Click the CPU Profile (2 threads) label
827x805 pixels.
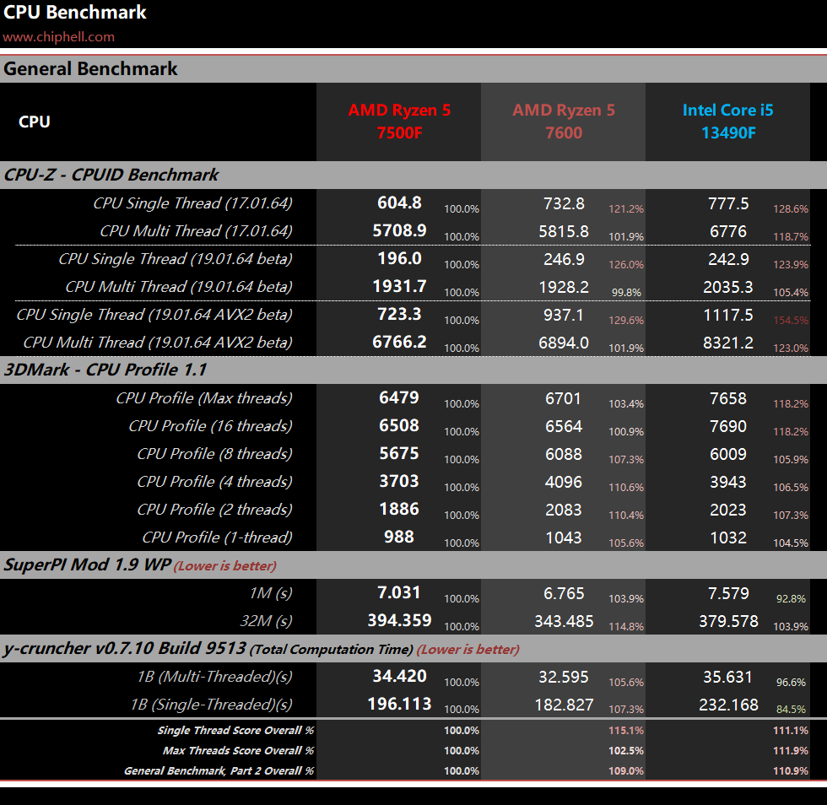point(214,511)
